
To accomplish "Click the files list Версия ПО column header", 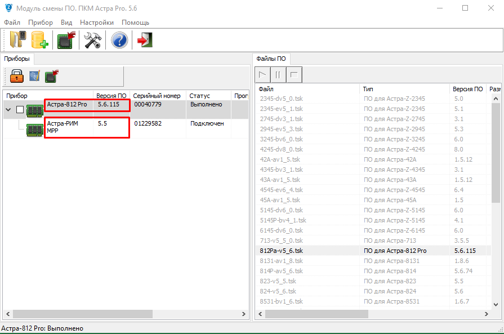I will [x=468, y=89].
